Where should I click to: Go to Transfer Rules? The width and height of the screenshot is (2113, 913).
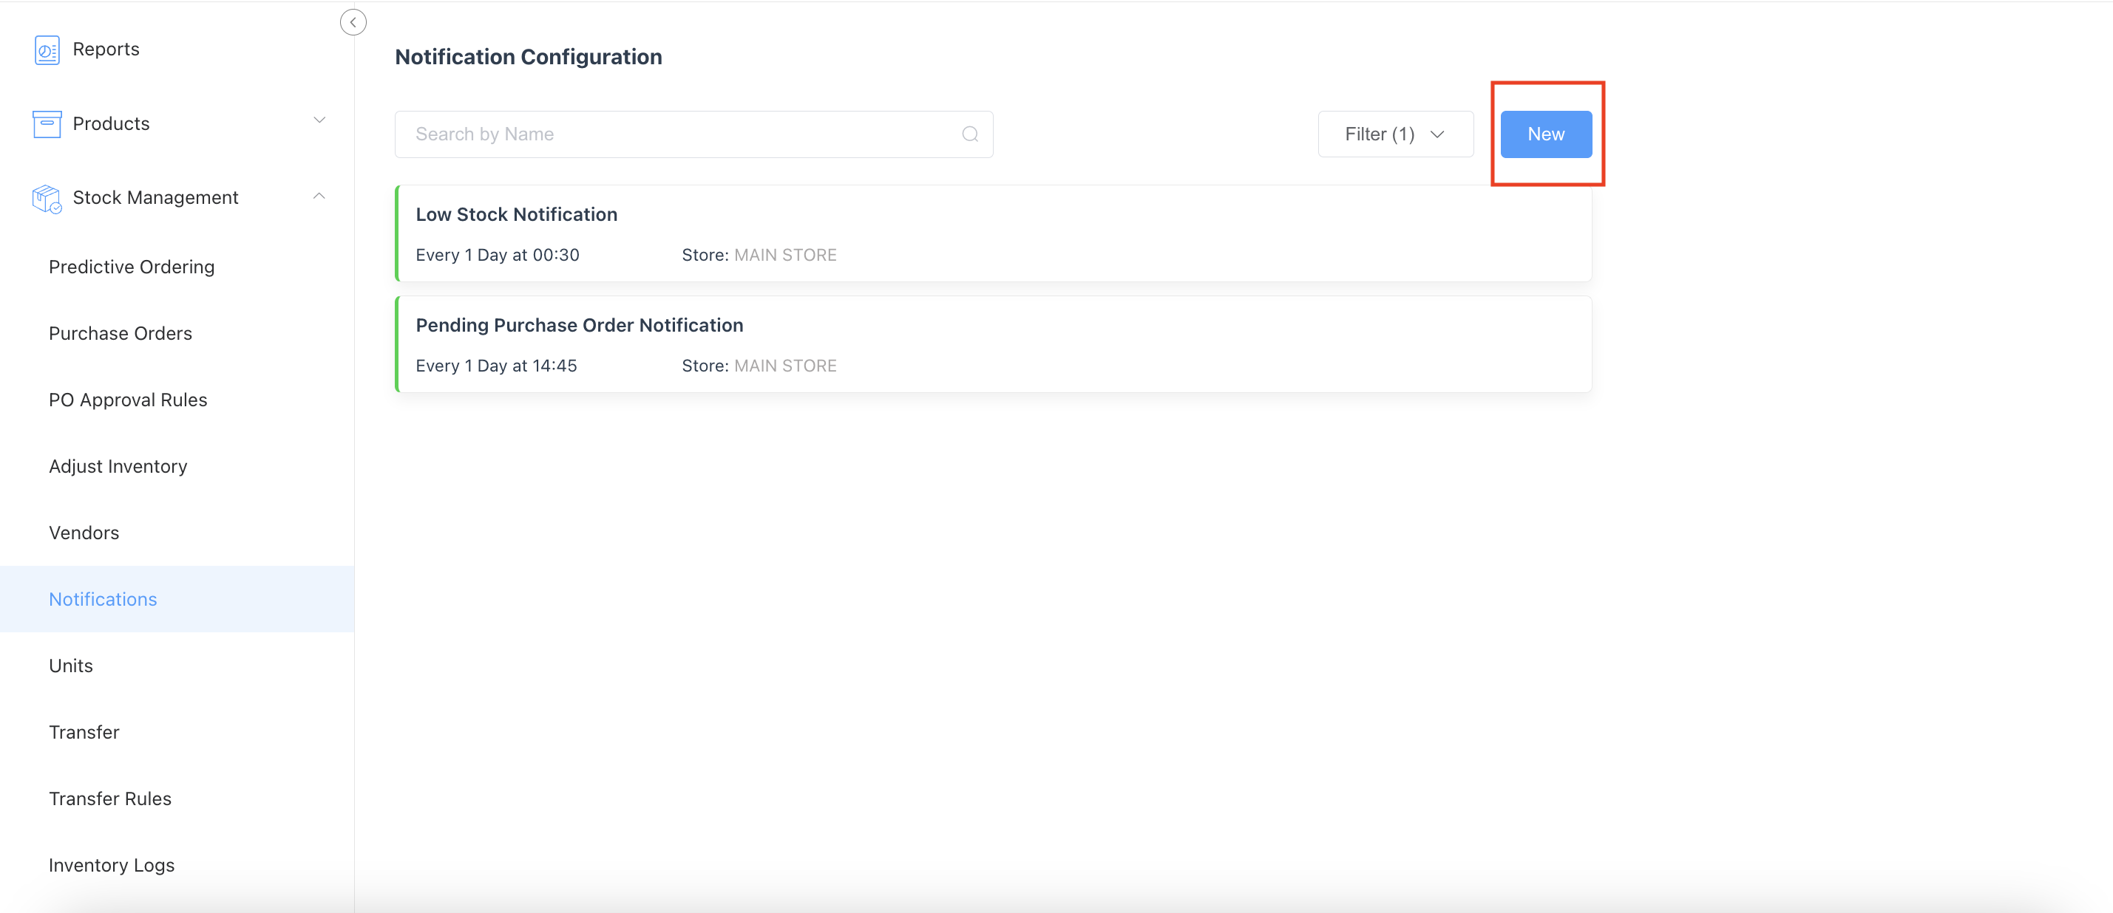(x=110, y=798)
